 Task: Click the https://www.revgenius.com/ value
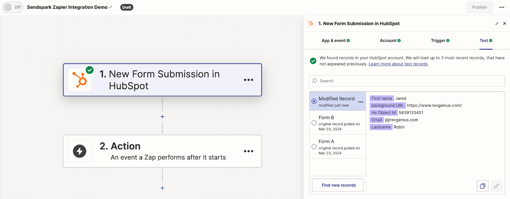click(434, 105)
